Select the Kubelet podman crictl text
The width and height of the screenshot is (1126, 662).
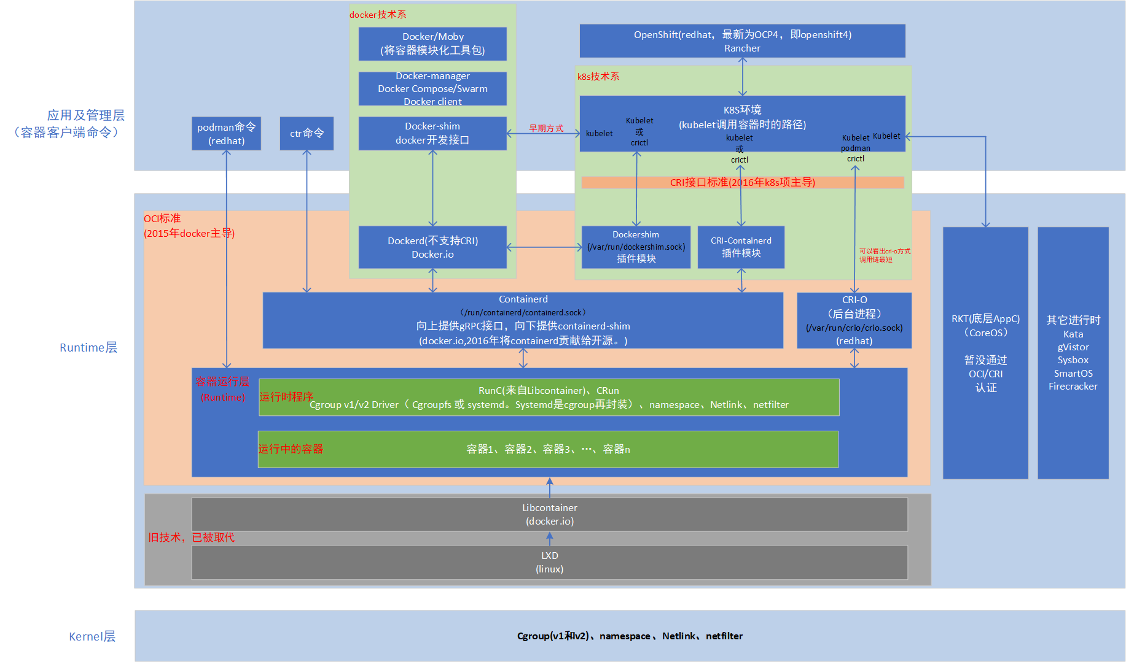point(856,148)
